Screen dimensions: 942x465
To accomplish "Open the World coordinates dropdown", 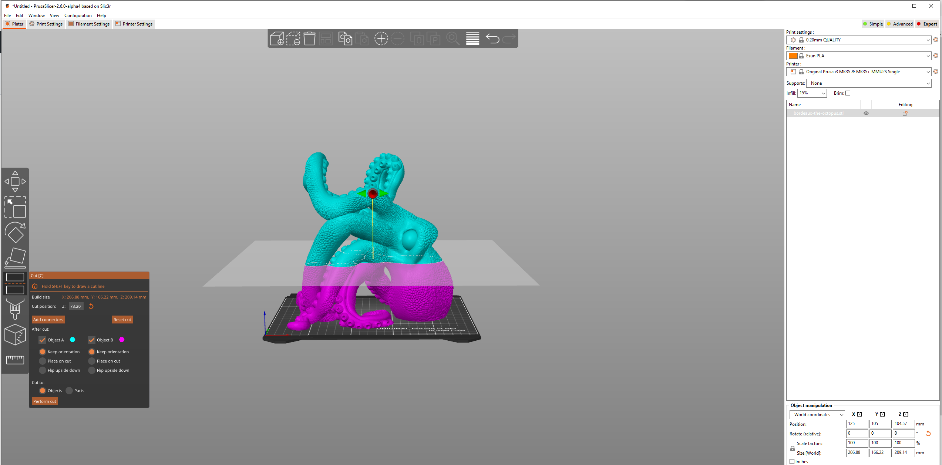I will click(817, 415).
